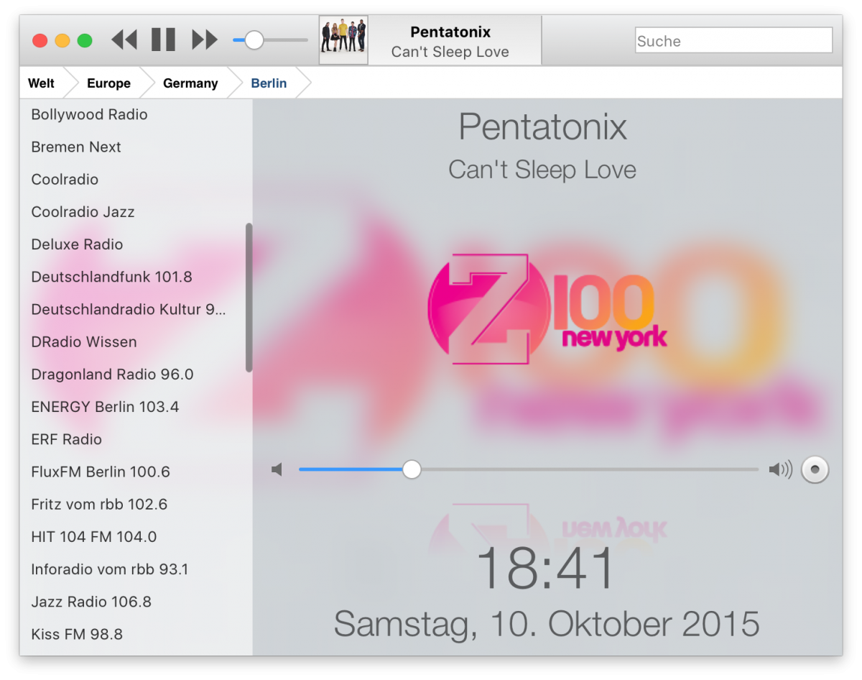Play Kiss FM 98.8
862x680 pixels.
(136, 634)
